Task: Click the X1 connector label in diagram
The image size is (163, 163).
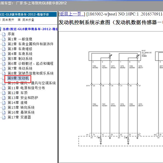Action: 87,135
